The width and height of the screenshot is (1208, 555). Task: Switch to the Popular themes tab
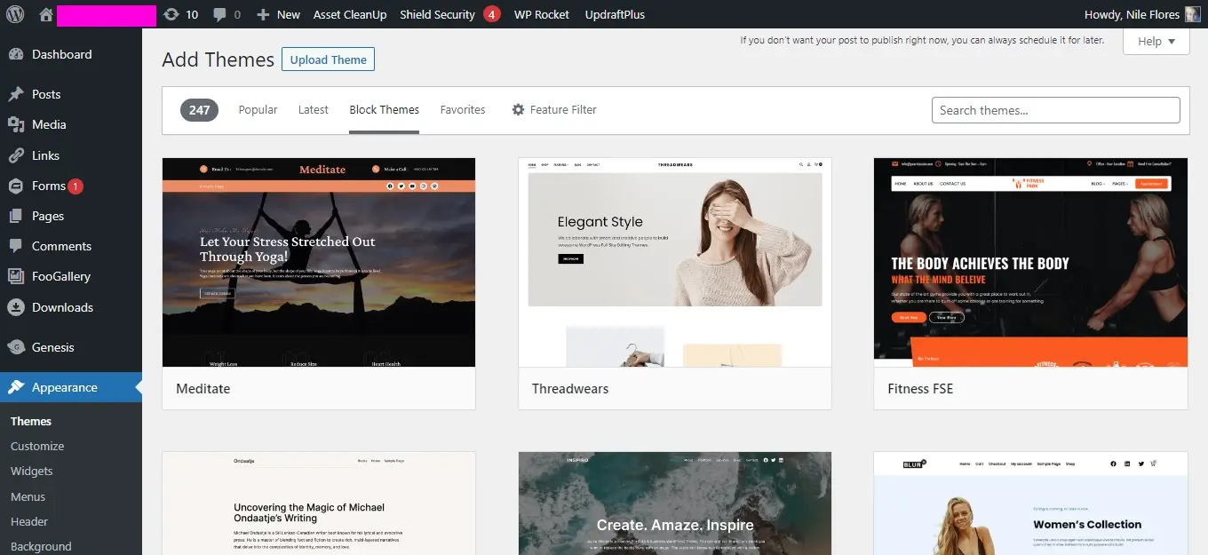(x=258, y=110)
